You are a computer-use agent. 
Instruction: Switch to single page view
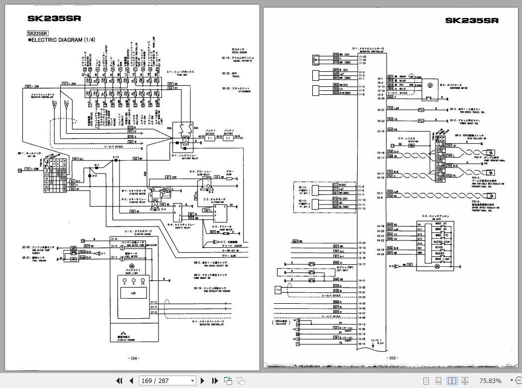point(426,381)
